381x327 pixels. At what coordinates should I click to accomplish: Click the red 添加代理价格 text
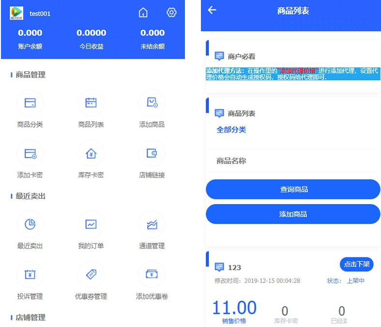pos(298,71)
